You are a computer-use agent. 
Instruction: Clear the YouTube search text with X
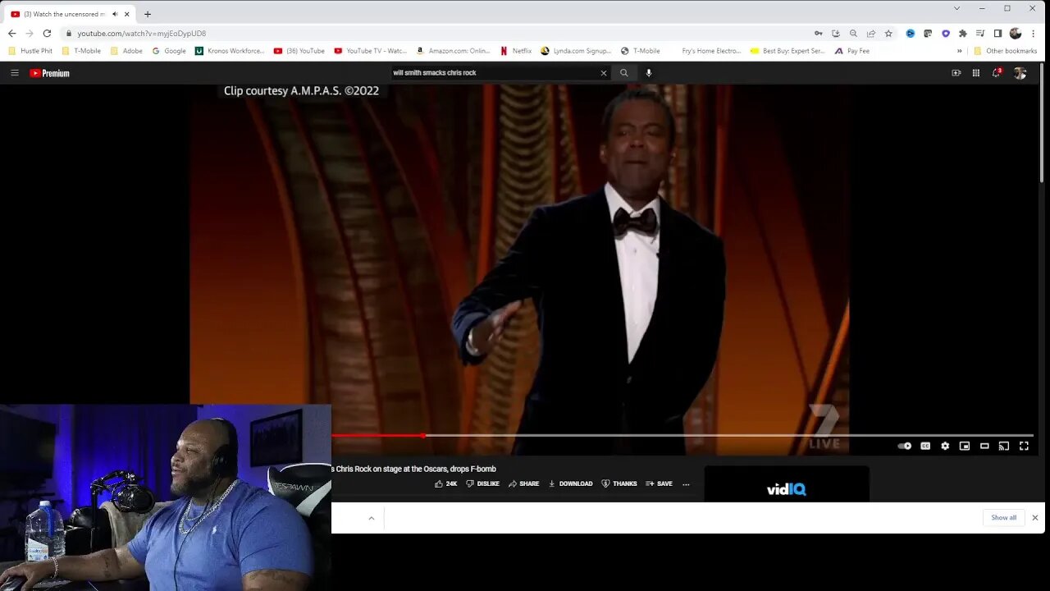[604, 73]
